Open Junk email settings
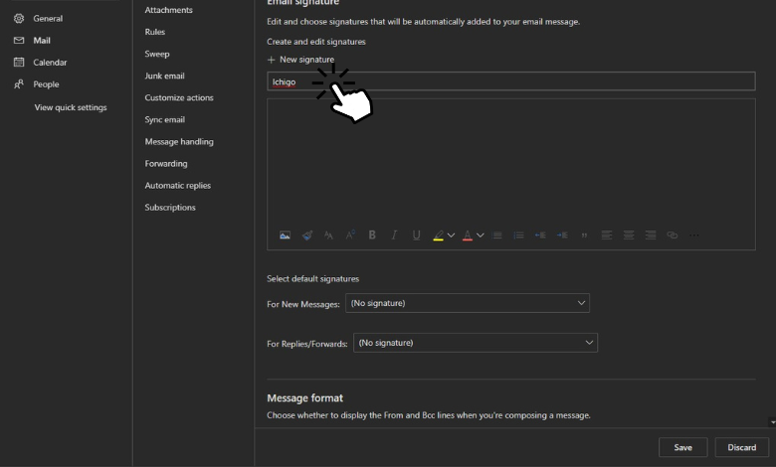This screenshot has height=467, width=776. (x=164, y=76)
